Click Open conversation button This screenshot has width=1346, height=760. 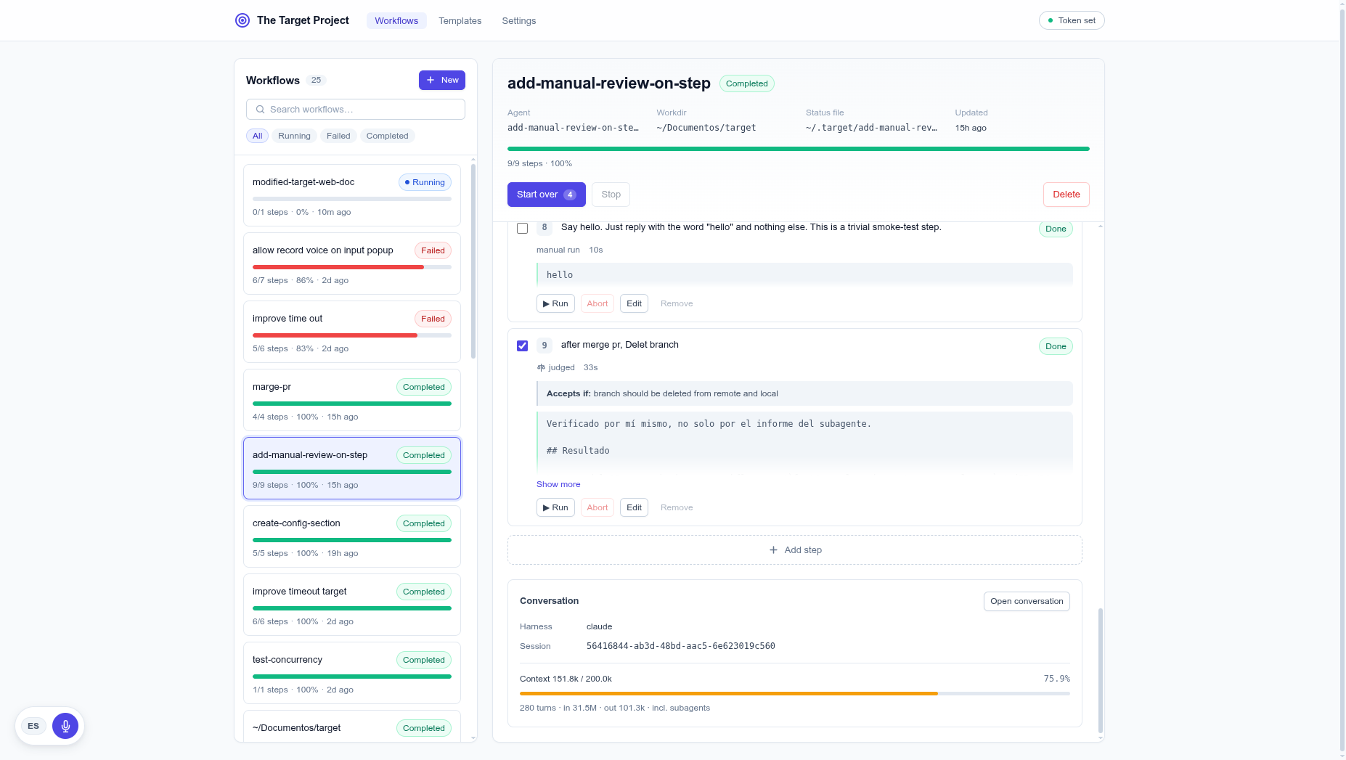point(1027,601)
